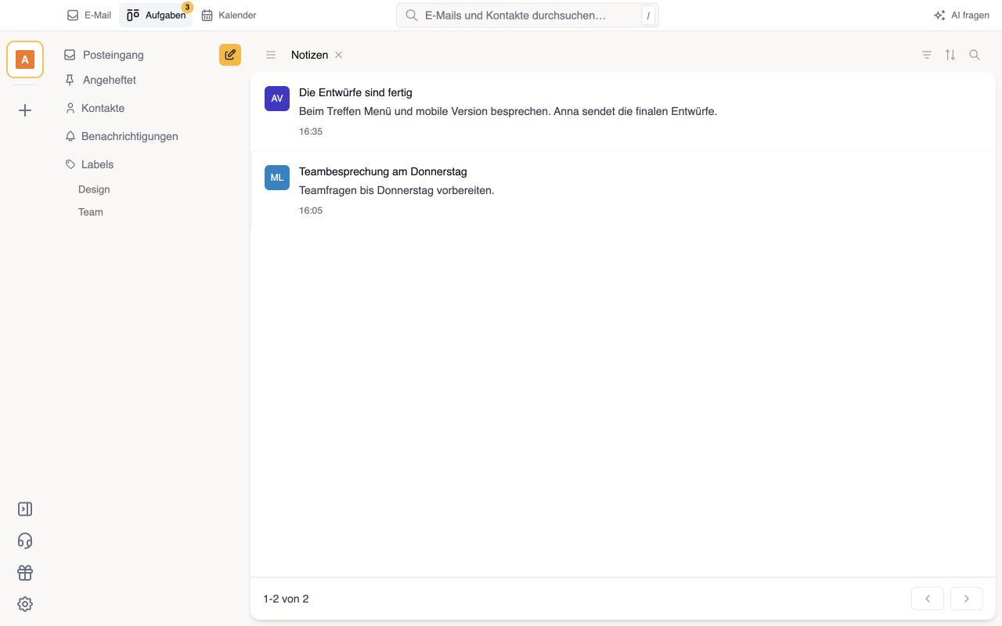Click the AV avatar
The width and height of the screenshot is (1002, 626).
277,99
